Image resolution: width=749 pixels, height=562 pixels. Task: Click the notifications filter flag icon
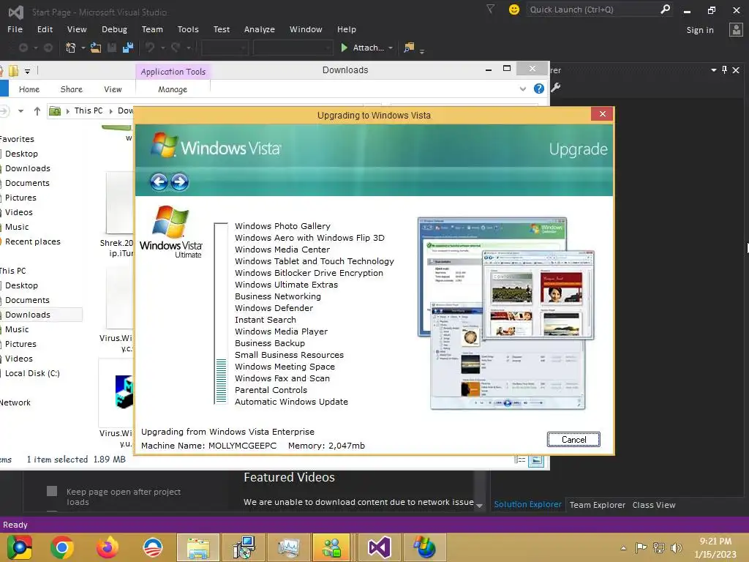tap(490, 9)
